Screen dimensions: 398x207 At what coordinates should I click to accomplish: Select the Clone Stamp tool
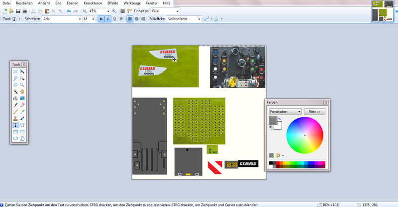point(15,118)
